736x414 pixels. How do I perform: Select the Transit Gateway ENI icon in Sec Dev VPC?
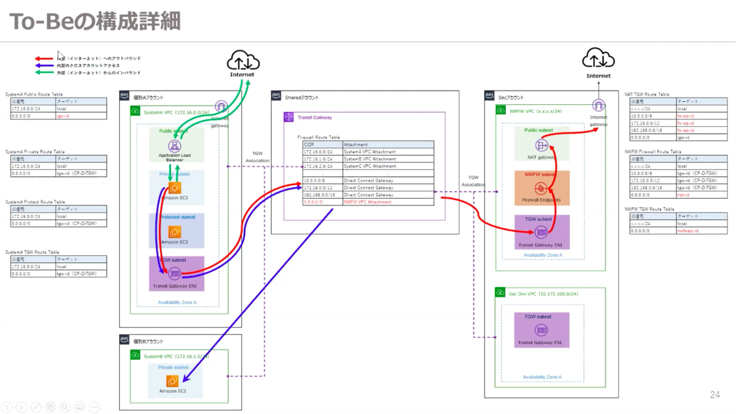pyautogui.click(x=541, y=331)
